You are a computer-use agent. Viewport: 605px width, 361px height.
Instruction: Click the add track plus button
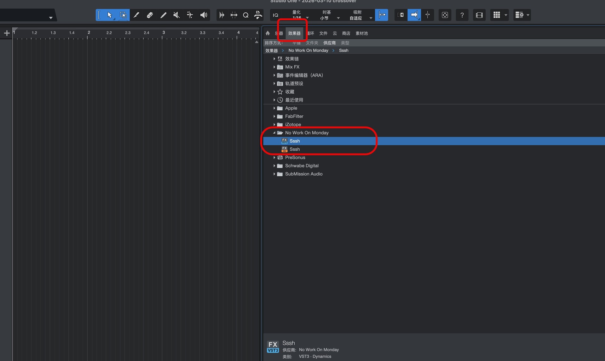[x=7, y=33]
